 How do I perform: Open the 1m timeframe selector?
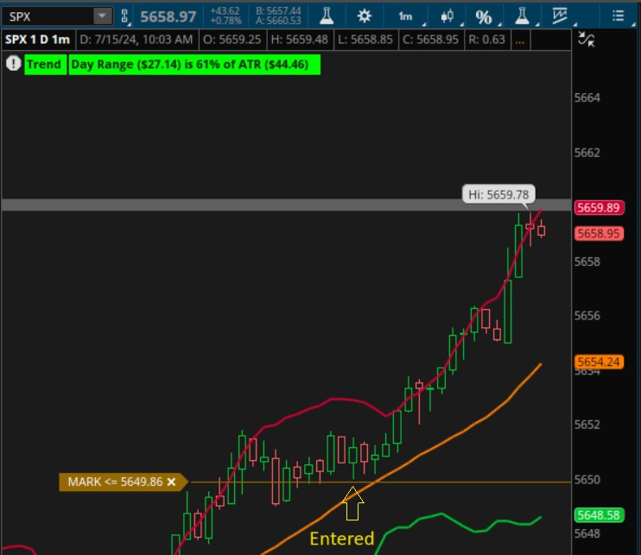pyautogui.click(x=405, y=16)
